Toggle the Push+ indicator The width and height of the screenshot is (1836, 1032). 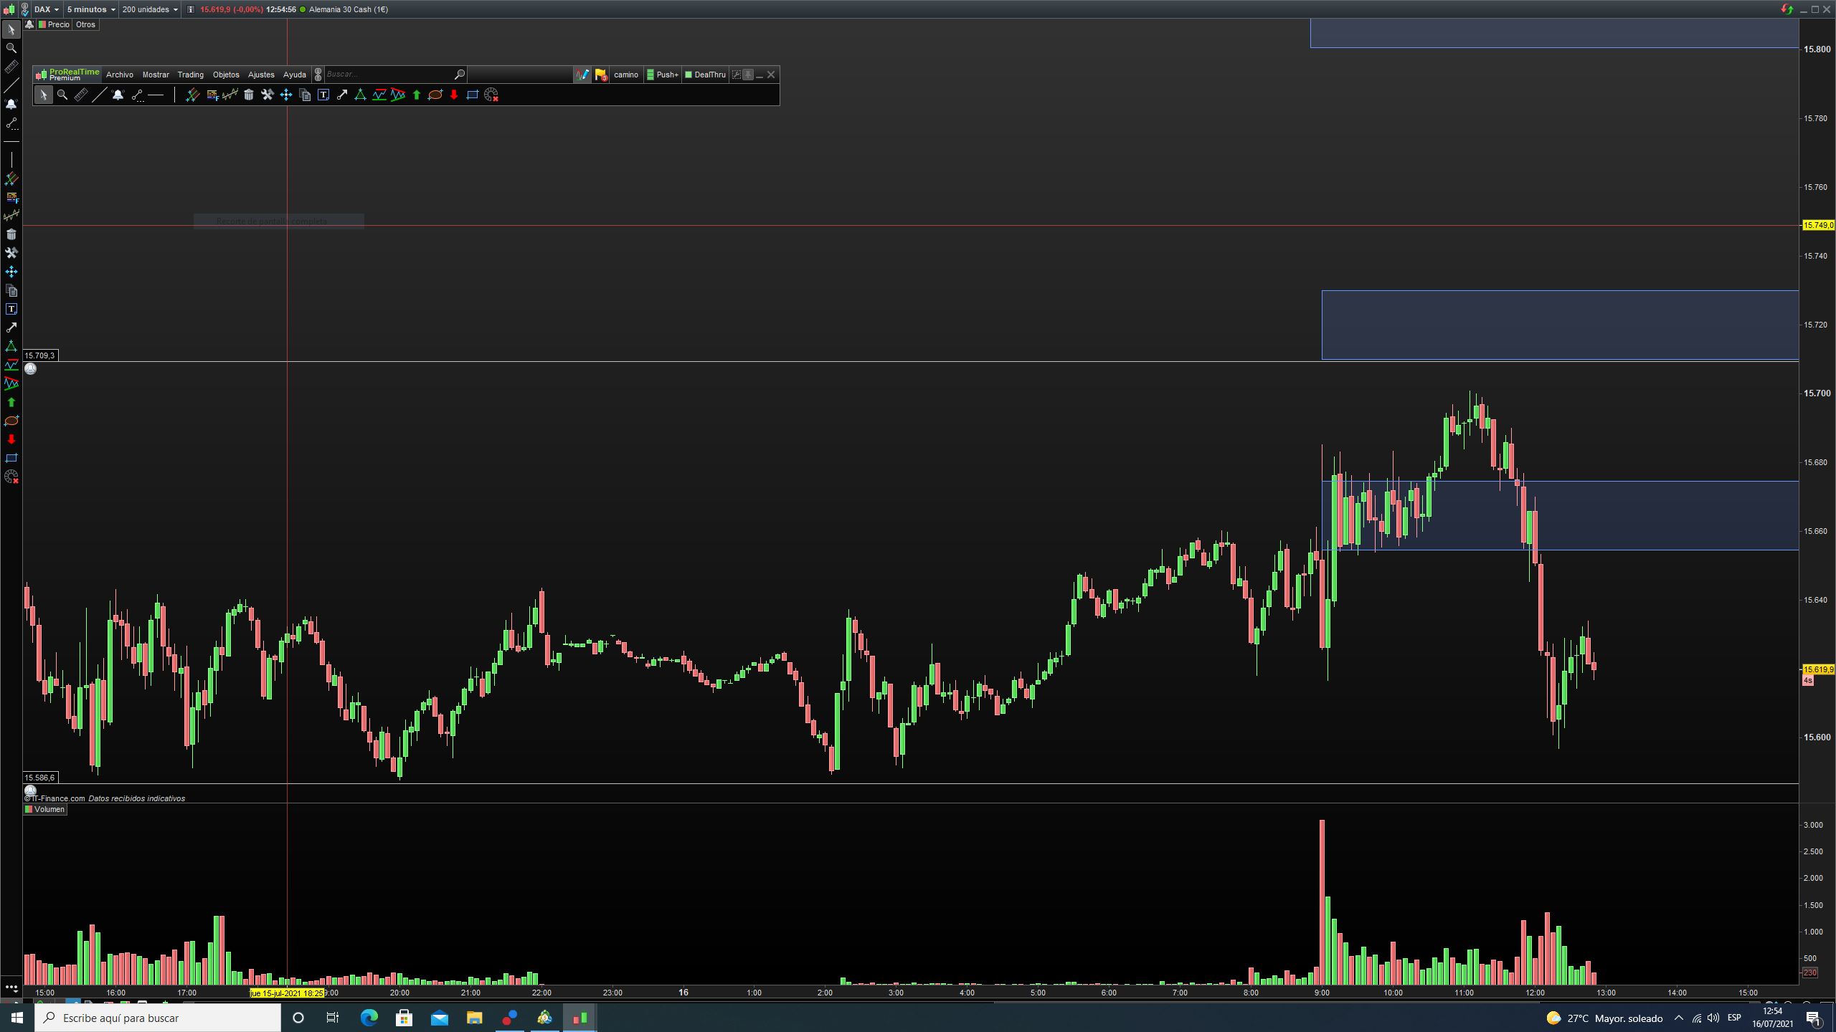[x=662, y=75]
